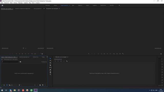Export frame from Program monitor
Screen dimensions: 164x92
coord(120,54)
